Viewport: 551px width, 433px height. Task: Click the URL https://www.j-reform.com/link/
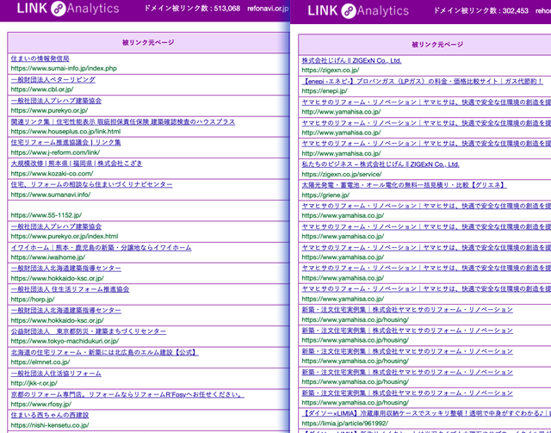pyautogui.click(x=55, y=152)
